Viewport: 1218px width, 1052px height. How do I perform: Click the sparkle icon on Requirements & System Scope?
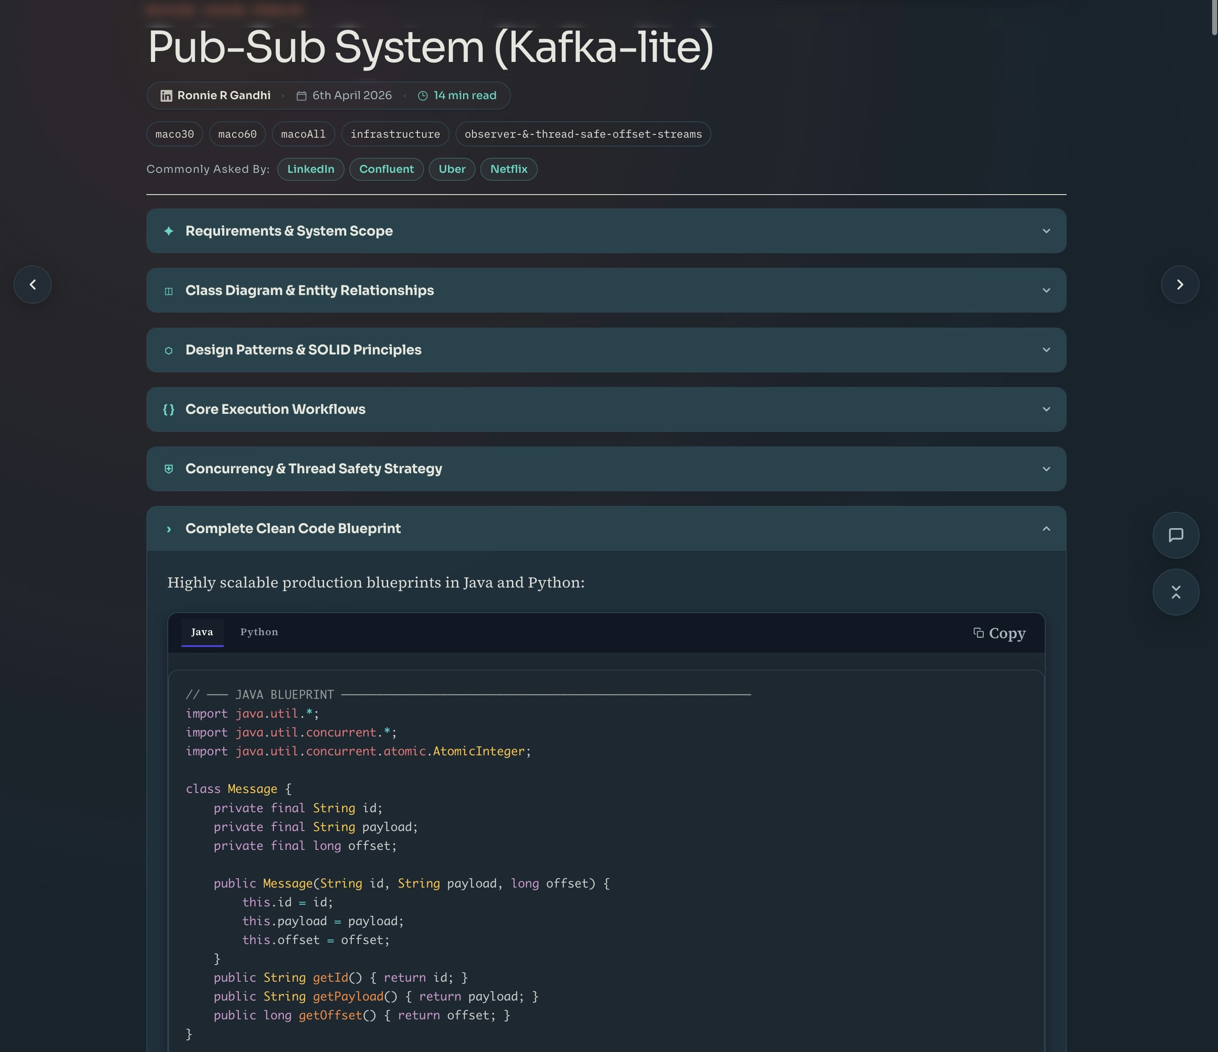point(169,231)
